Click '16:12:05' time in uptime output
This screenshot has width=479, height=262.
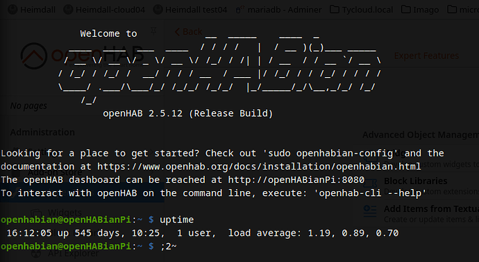click(x=29, y=234)
